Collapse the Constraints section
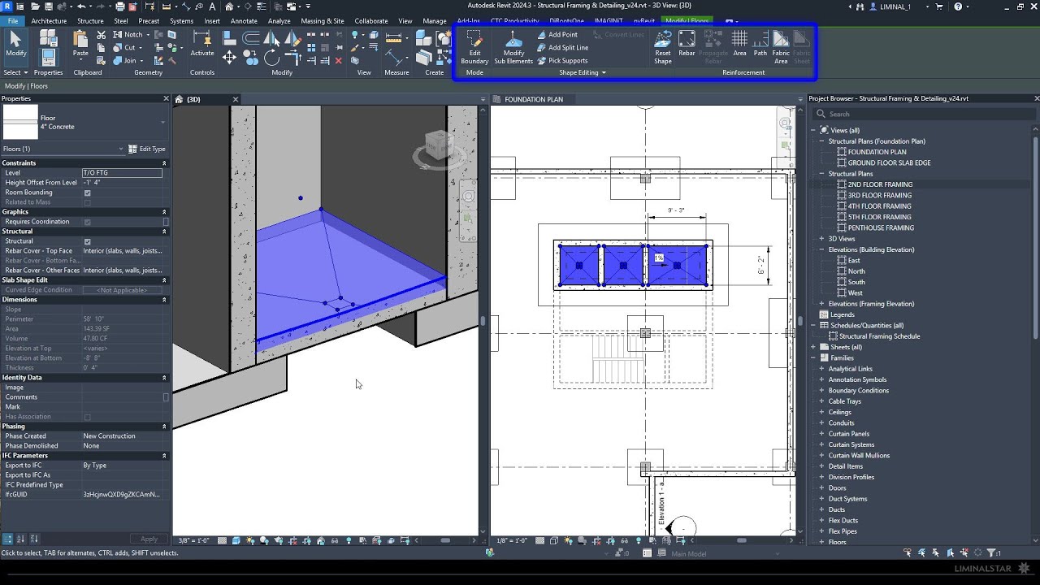 (x=164, y=163)
